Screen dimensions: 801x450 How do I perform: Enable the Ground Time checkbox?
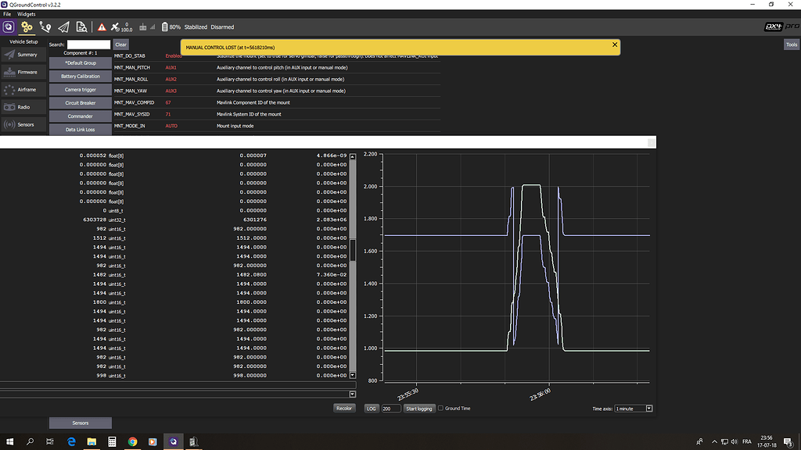coord(440,409)
